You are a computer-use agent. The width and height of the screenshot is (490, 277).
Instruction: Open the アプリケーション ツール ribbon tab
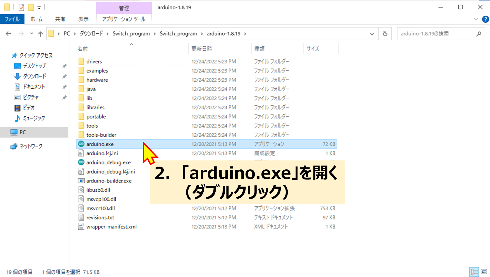click(124, 19)
